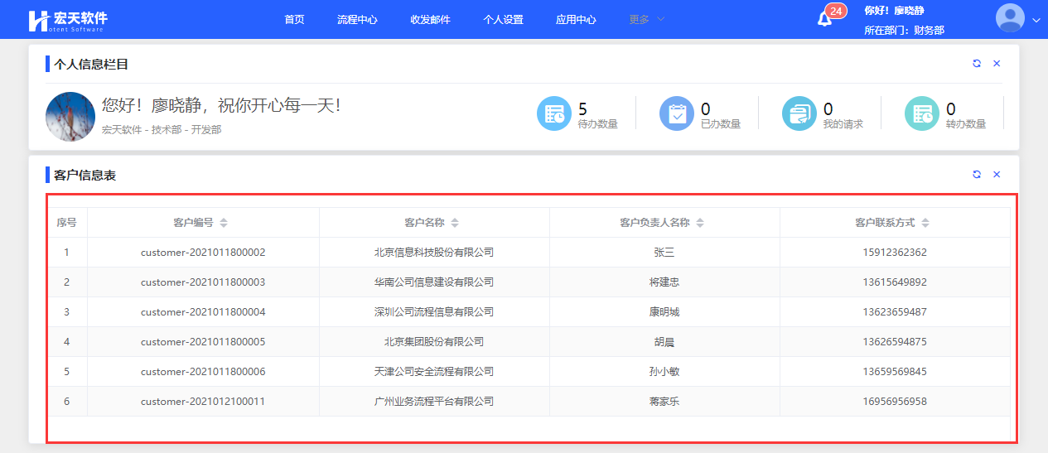
Task: Click the 待办数量 pending tasks icon
Action: click(x=554, y=113)
